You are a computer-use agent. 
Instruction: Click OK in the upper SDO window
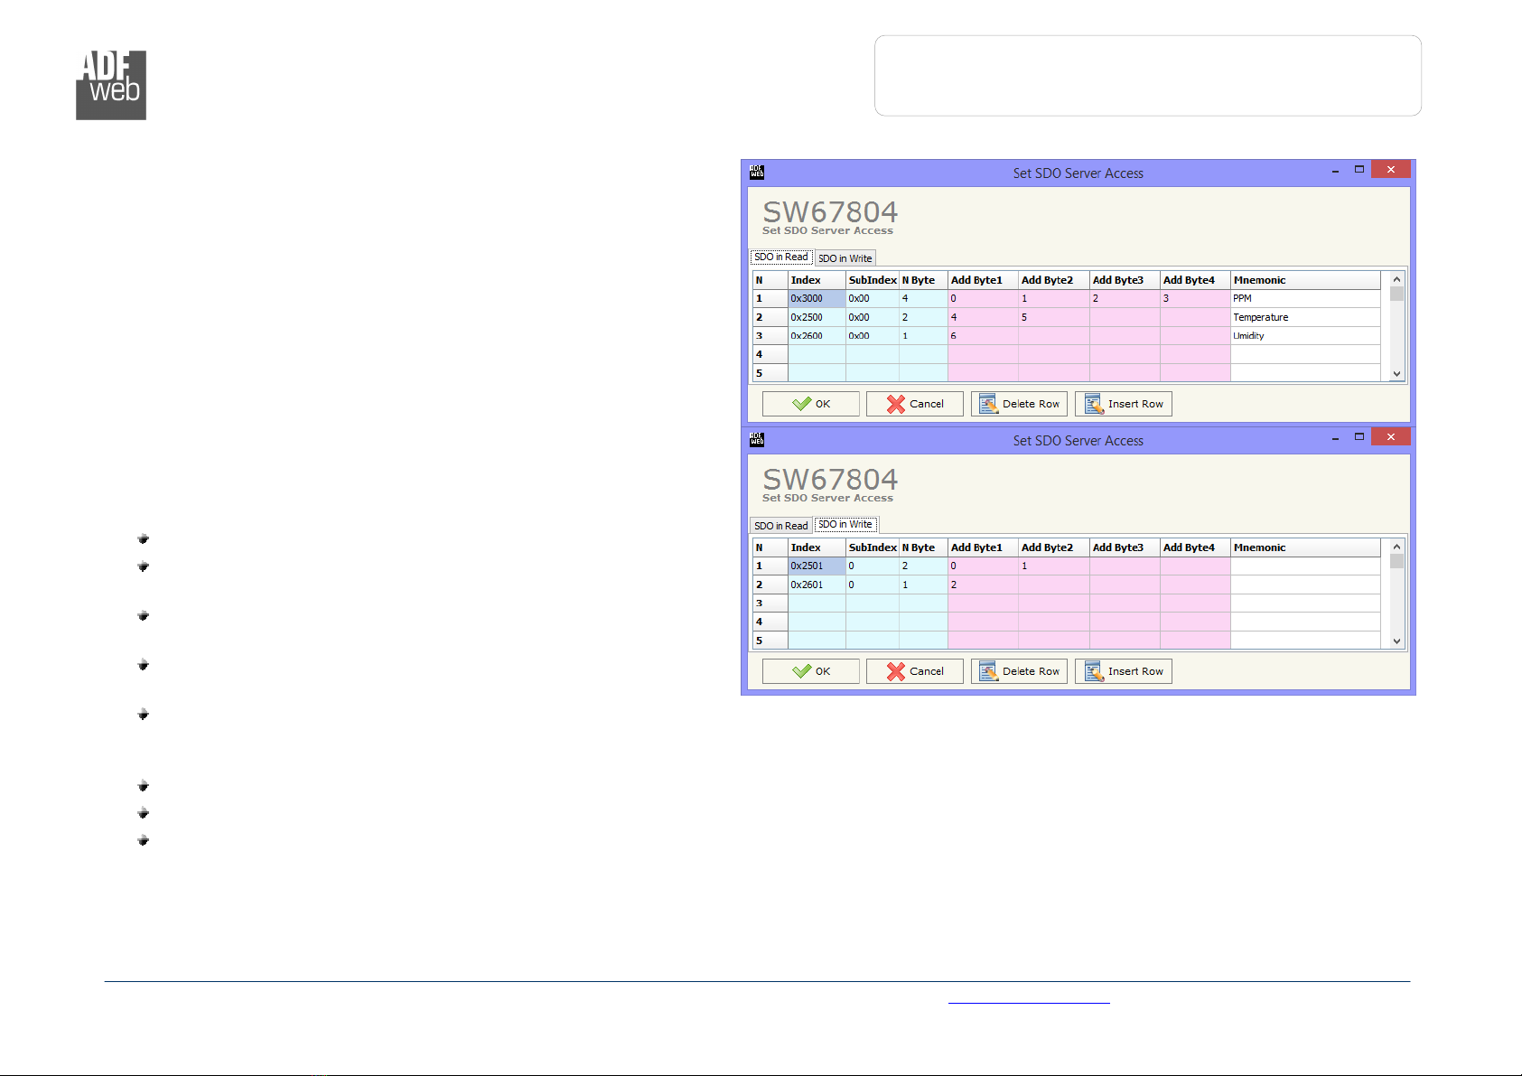(810, 404)
